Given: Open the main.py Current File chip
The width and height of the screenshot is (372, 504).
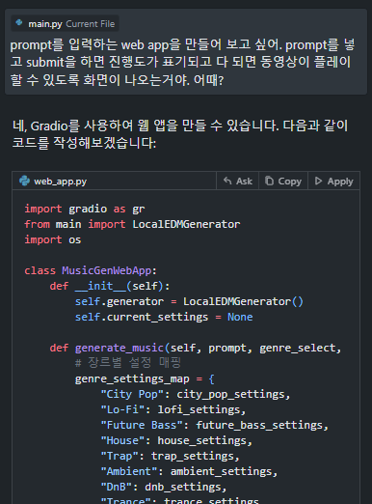Looking at the screenshot, I should (66, 23).
